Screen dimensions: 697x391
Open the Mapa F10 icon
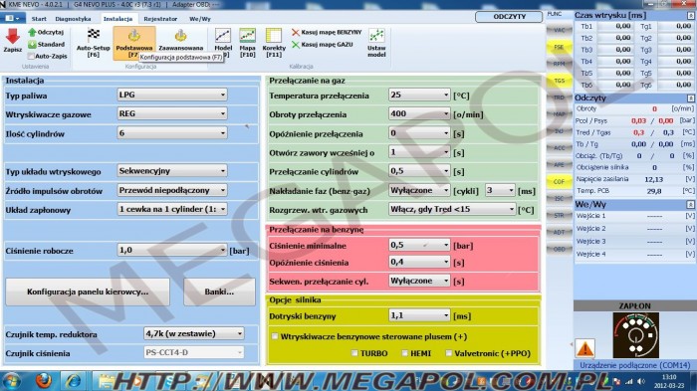tap(247, 36)
